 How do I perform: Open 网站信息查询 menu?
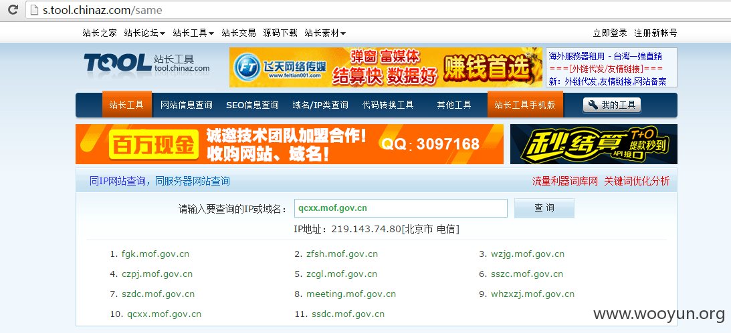(x=187, y=105)
